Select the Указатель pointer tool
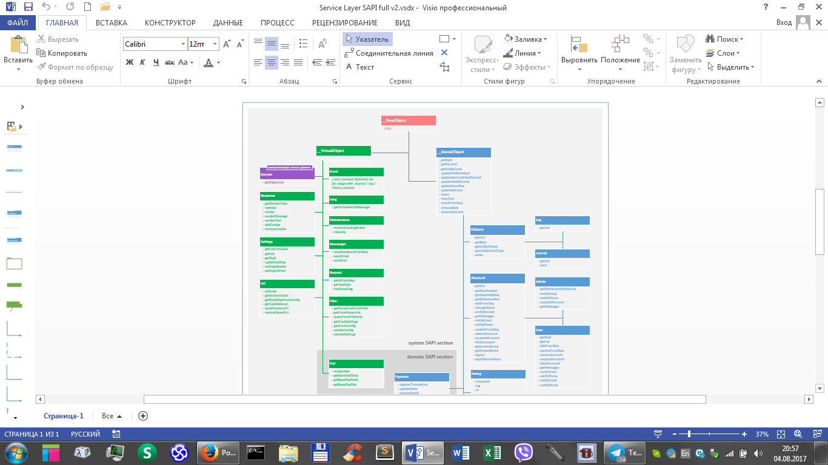 (368, 39)
